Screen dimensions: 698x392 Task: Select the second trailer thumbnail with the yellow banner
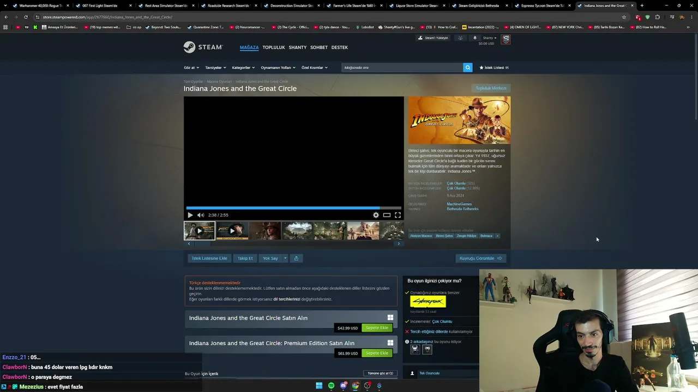232,231
